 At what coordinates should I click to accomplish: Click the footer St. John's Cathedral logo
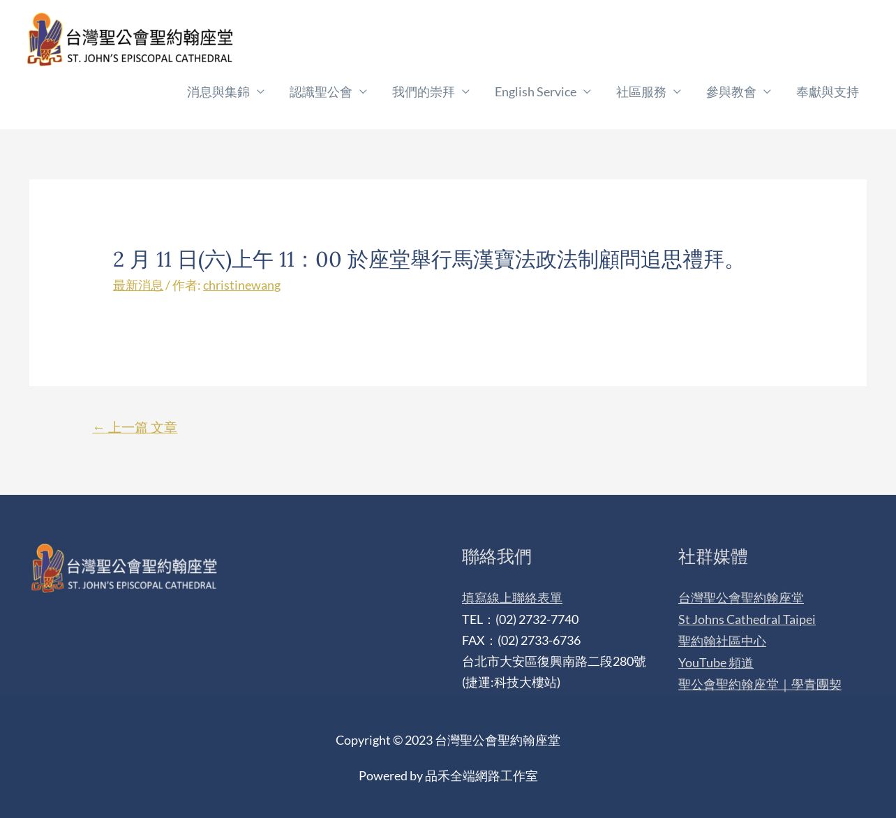pyautogui.click(x=124, y=568)
